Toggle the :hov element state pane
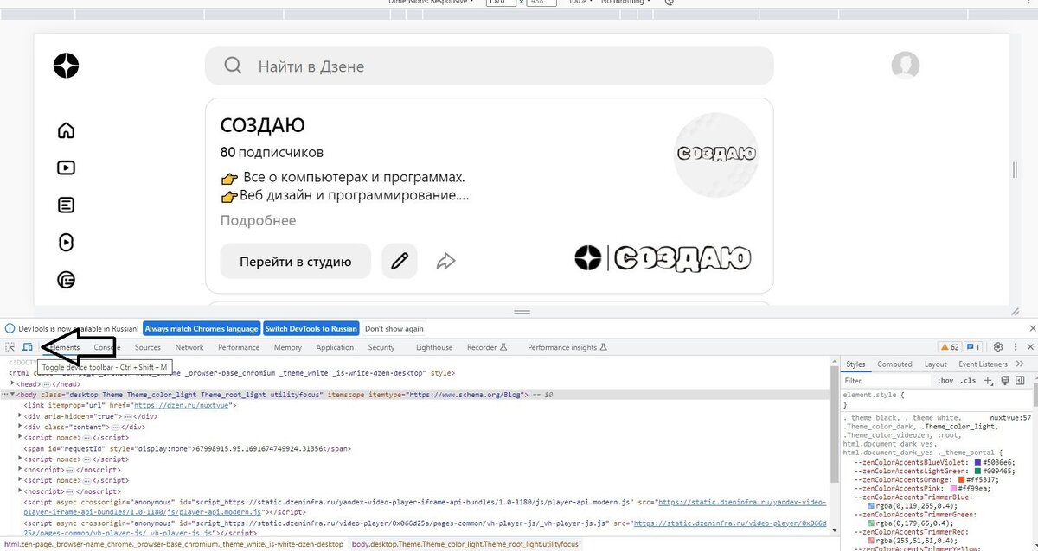Viewport: 1038px width, 551px height. (x=945, y=381)
